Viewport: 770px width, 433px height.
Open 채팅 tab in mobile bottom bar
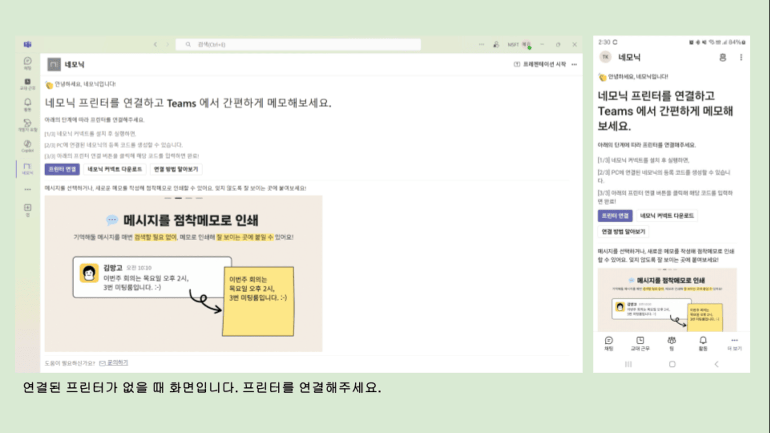pyautogui.click(x=609, y=344)
